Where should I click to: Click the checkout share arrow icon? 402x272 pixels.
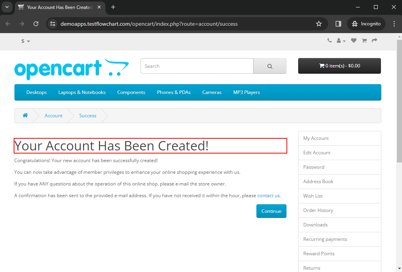[x=374, y=41]
